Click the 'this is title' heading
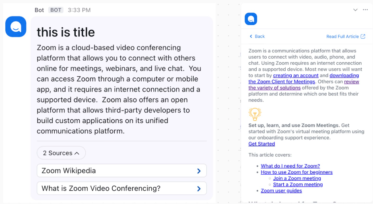Image resolution: width=373 pixels, height=204 pixels. [x=66, y=32]
